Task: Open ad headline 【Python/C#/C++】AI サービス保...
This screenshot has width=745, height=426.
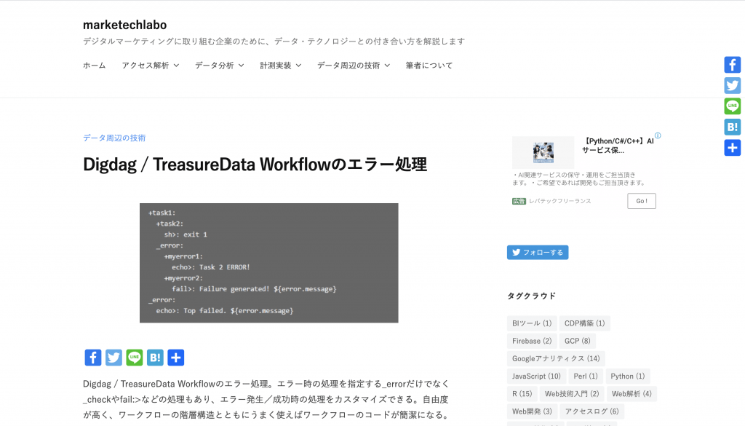Action: point(618,146)
